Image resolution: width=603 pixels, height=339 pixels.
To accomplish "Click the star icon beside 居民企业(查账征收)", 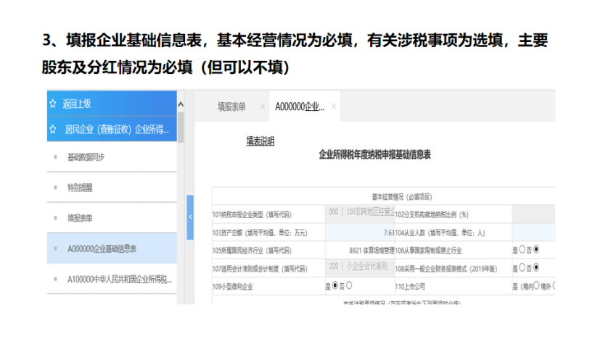I will click(x=53, y=129).
